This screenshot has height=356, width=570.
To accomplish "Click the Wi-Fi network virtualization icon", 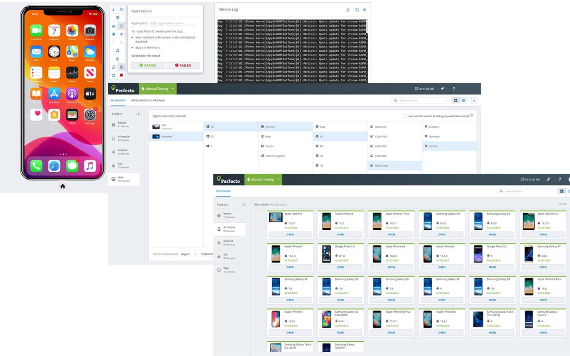I will [122, 34].
